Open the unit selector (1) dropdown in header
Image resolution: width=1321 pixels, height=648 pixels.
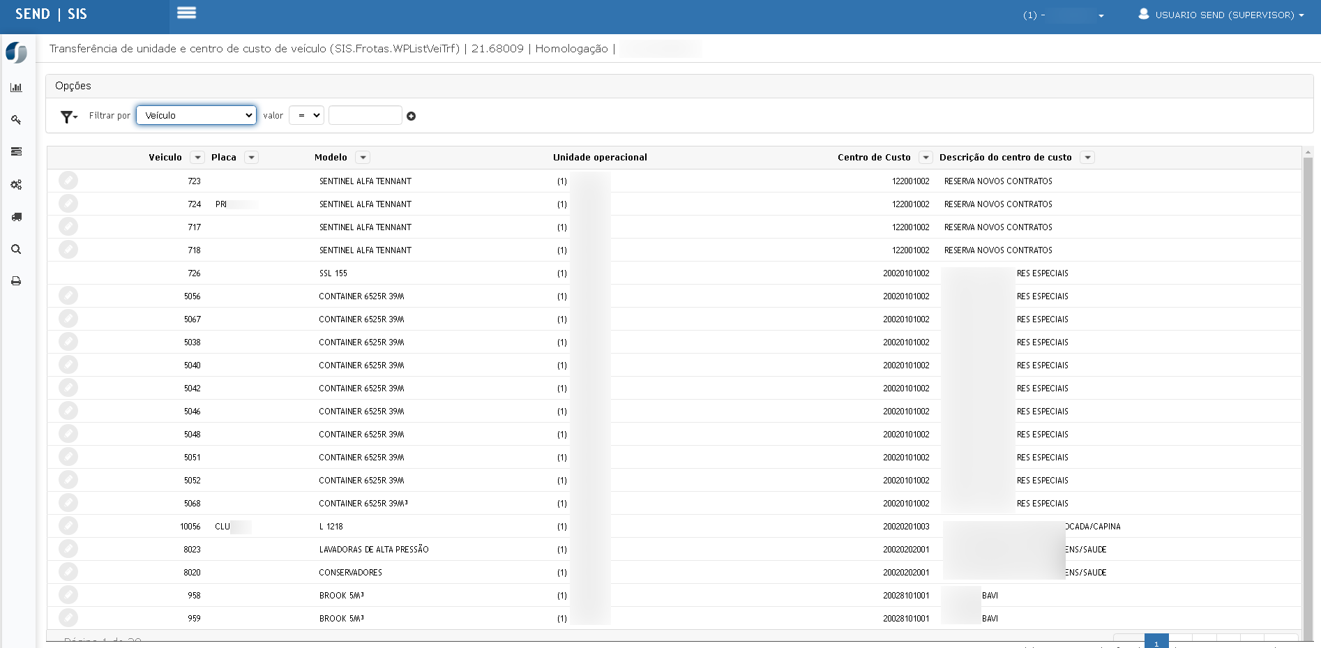point(1064,15)
